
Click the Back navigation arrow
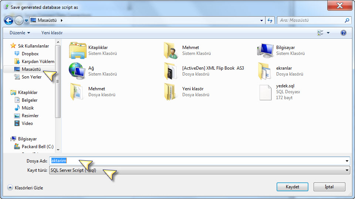coord(9,21)
